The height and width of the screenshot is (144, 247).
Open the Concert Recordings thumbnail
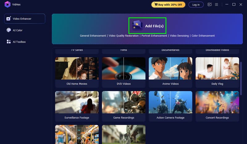pos(217,102)
